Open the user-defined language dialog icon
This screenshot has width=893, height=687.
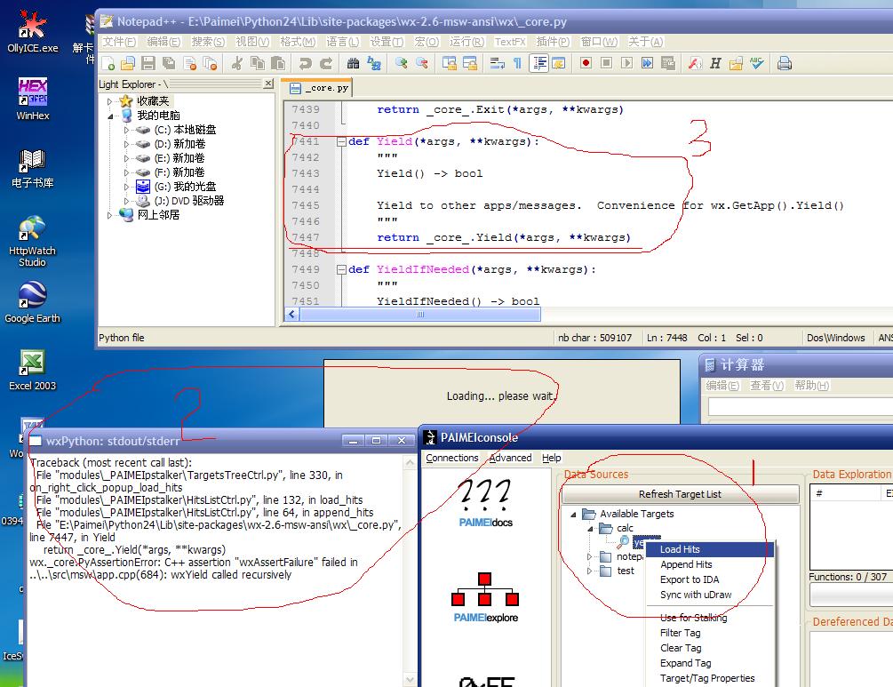point(559,63)
